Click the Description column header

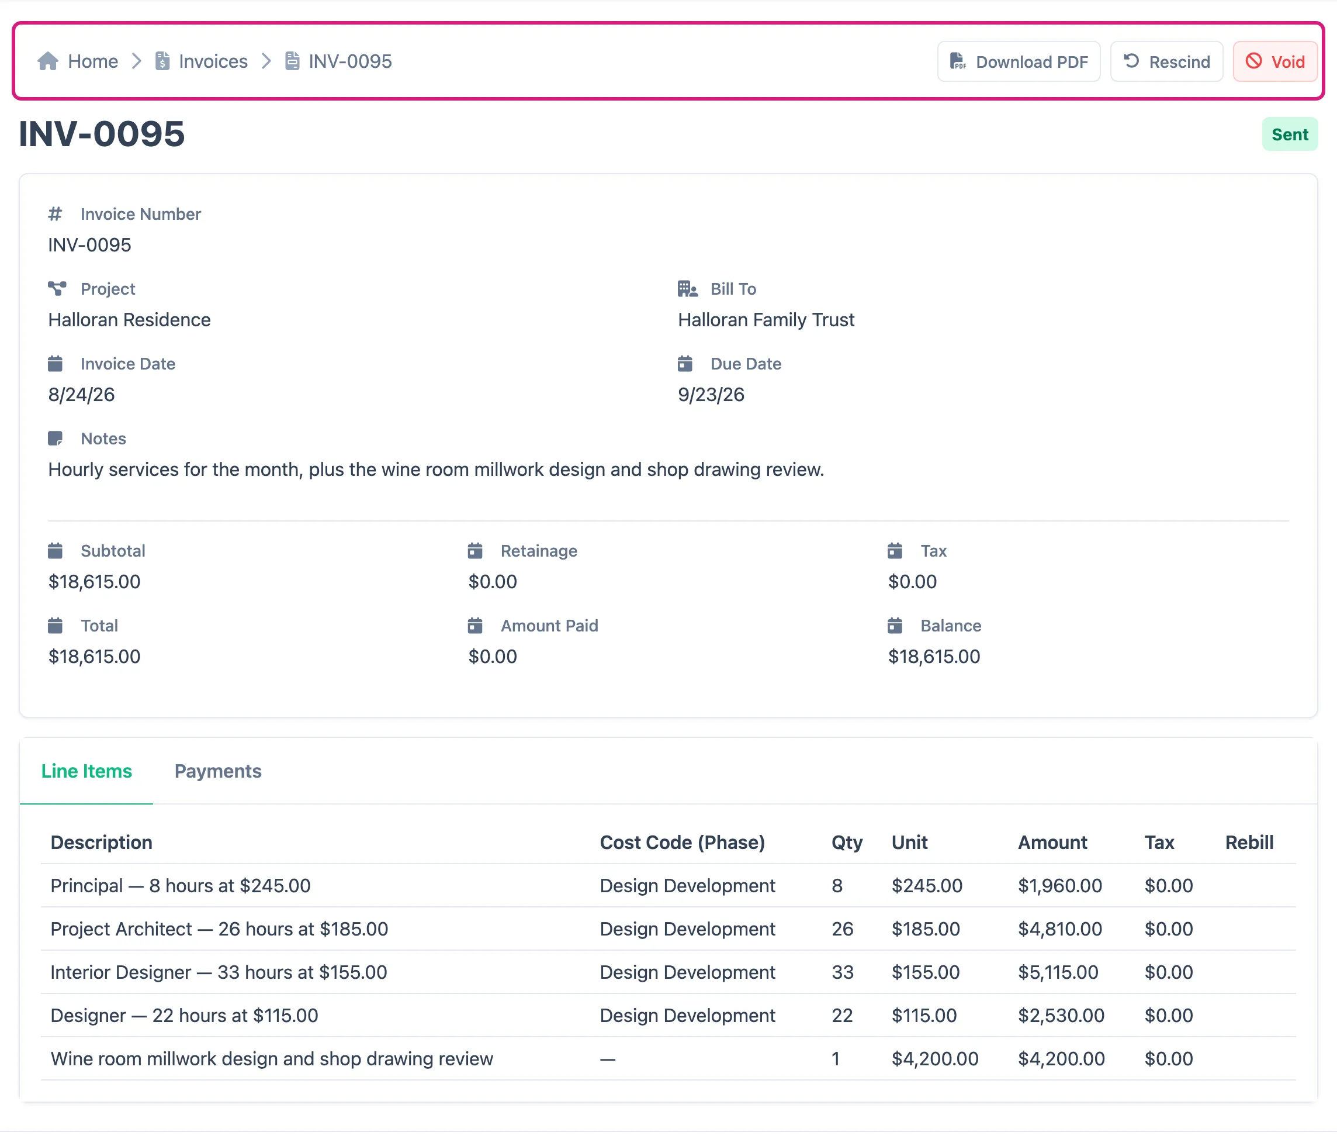point(101,843)
